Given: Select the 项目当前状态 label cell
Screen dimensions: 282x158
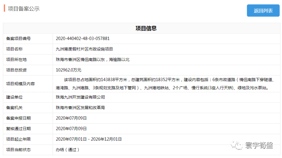Looking at the screenshot, I should [28, 150].
